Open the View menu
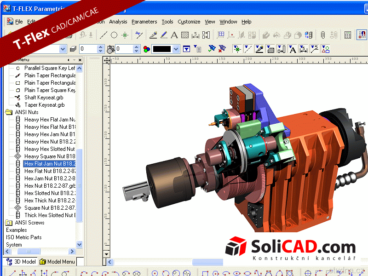The height and width of the screenshot is (276, 368). pos(210,22)
